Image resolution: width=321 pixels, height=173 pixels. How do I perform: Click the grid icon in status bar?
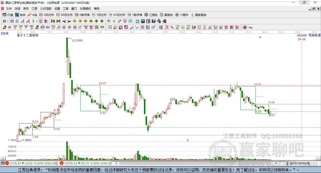click(3, 163)
